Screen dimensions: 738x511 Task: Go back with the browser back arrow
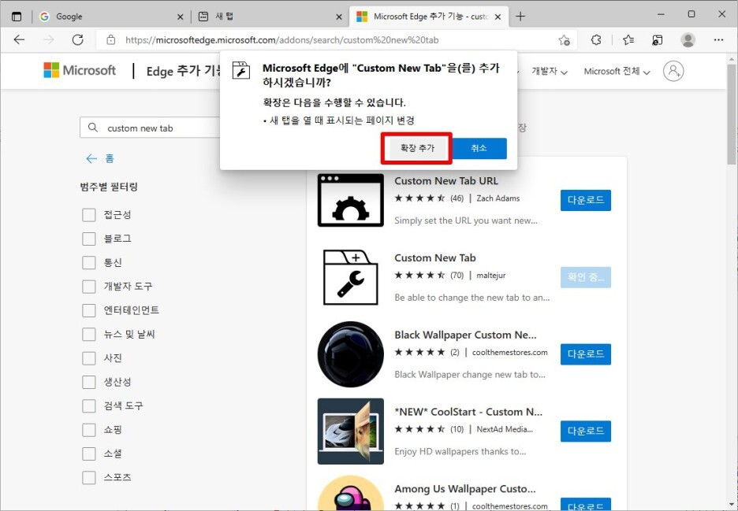pos(19,40)
